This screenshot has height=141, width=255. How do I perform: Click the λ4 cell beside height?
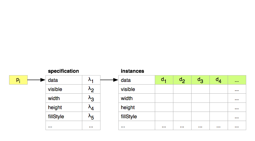pos(91,107)
